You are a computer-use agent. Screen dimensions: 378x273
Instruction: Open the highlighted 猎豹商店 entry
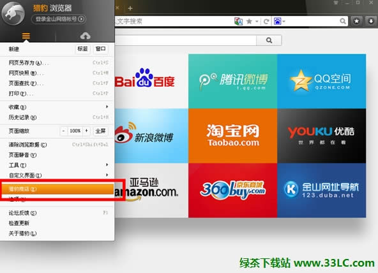[57, 189]
